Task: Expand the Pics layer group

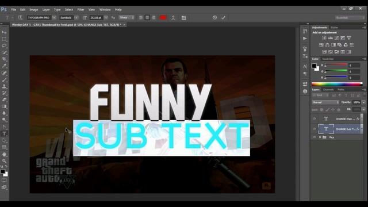Action: click(320, 137)
